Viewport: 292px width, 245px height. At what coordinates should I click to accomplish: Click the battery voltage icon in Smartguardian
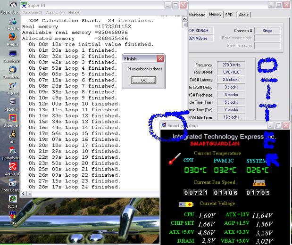pos(186,204)
